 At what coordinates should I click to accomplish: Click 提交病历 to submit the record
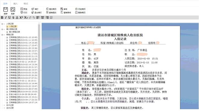click(x=51, y=9)
